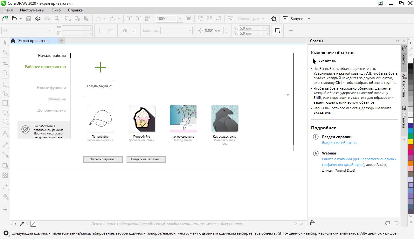This screenshot has width=414, height=239.
Task: Click the status bar gear icon
Action: tap(6, 233)
